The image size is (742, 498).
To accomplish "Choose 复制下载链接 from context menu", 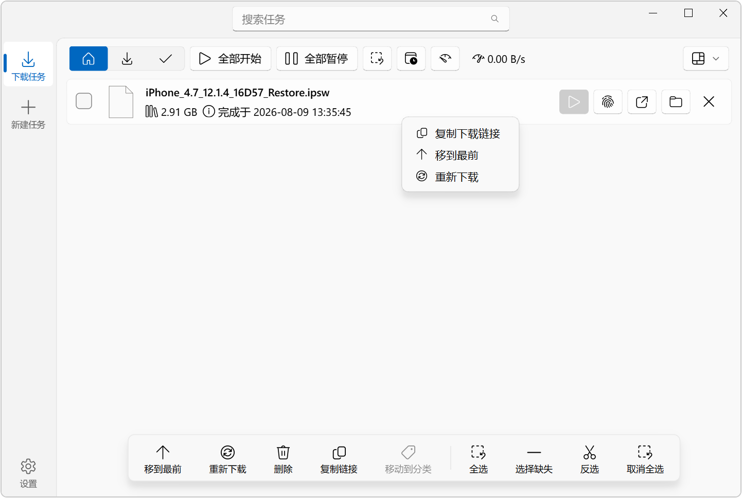I will [460, 133].
